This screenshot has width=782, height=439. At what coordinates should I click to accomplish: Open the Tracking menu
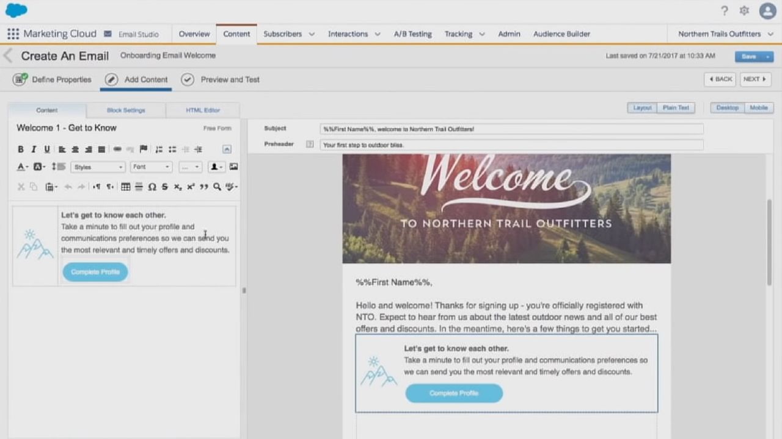[x=465, y=34]
